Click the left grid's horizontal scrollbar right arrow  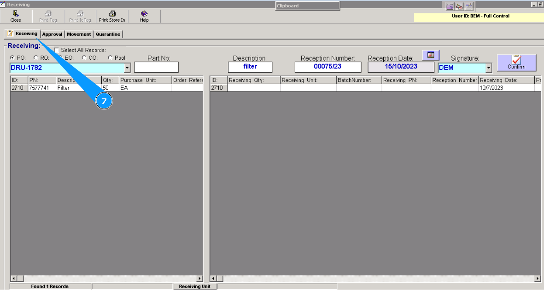199,278
